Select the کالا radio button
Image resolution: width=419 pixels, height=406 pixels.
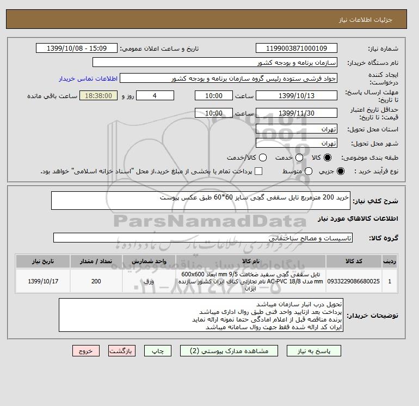pos(328,157)
